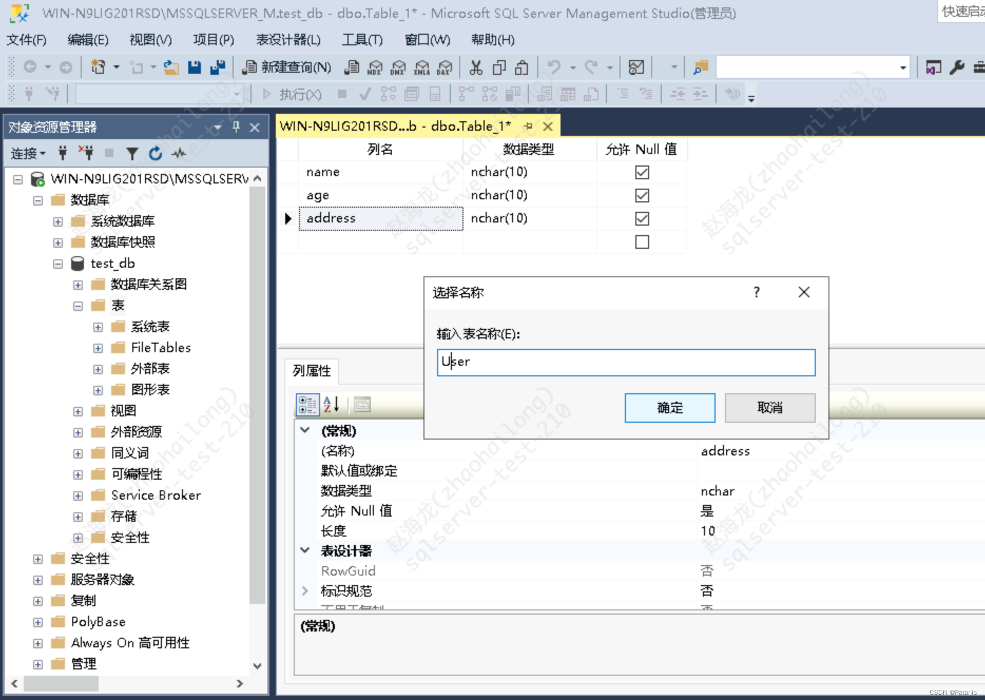The image size is (985, 700).
Task: Click the Alphabetical sort A-Z icon
Action: pyautogui.click(x=331, y=405)
